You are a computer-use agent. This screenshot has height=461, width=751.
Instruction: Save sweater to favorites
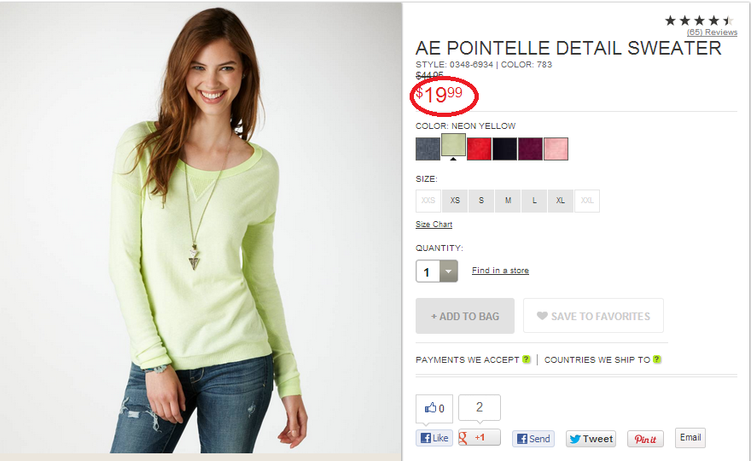[x=593, y=316]
